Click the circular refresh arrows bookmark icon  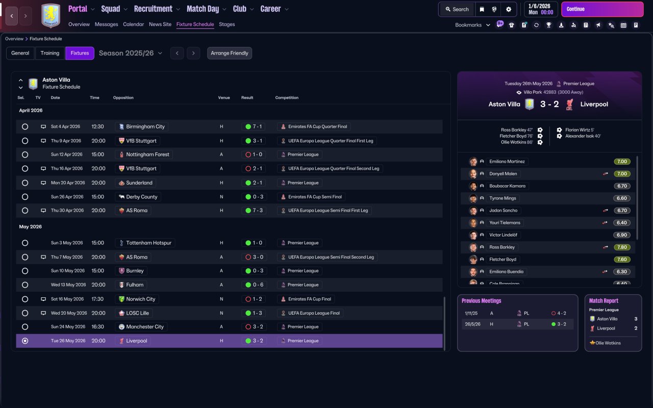coord(537,25)
